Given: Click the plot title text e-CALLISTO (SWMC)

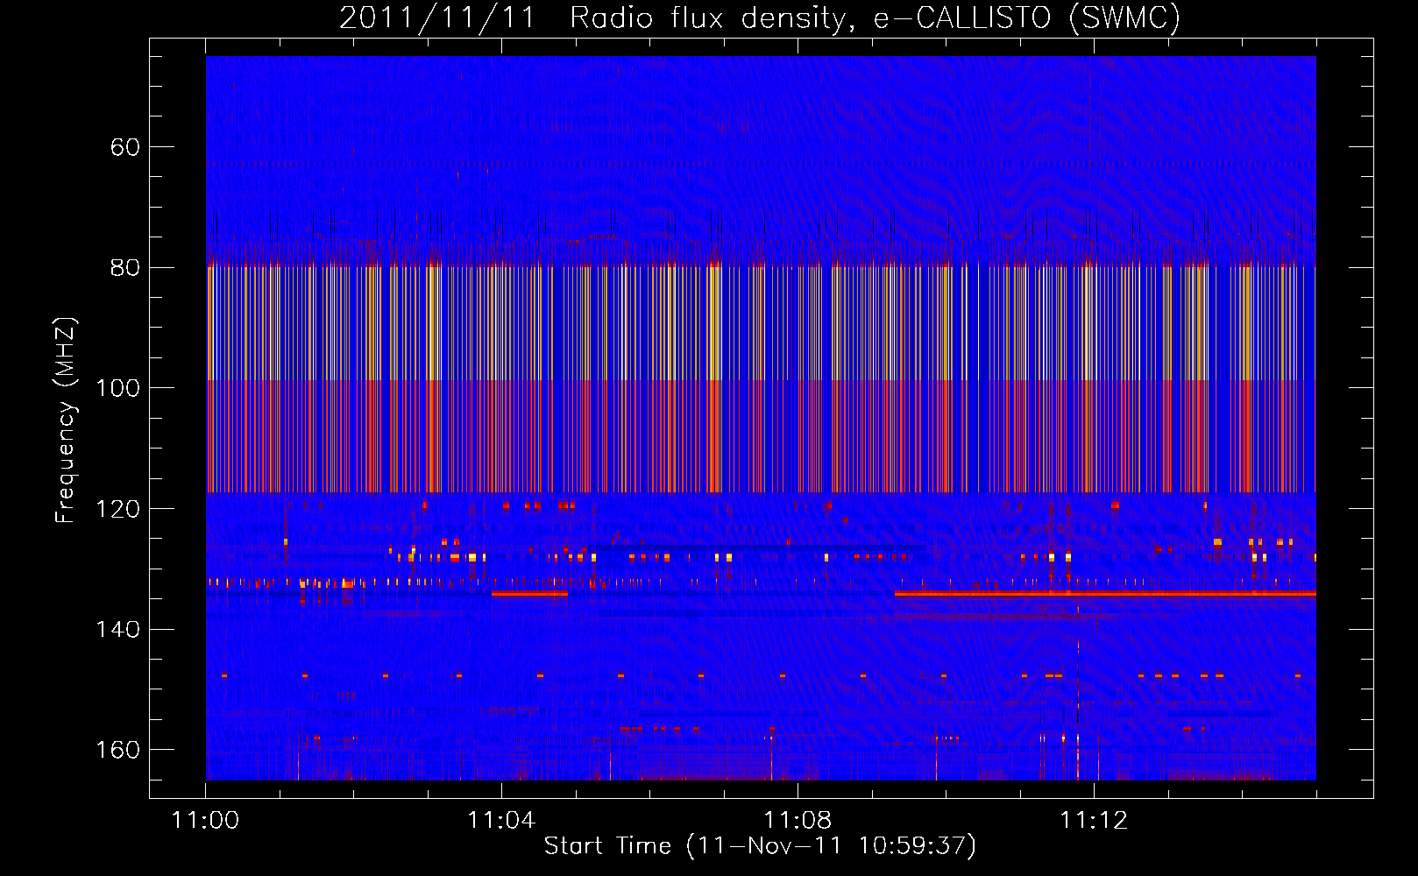Looking at the screenshot, I should click(1027, 18).
